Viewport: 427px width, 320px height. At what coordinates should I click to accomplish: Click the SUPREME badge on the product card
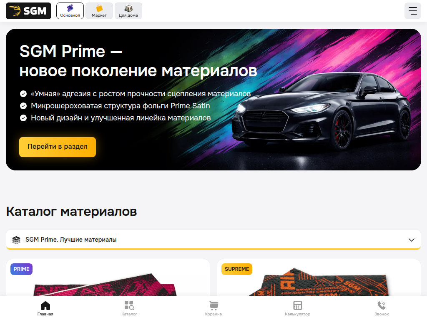click(237, 269)
